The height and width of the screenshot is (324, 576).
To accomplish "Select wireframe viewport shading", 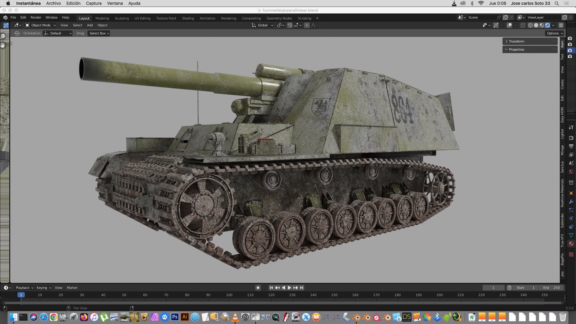I will pos(530,25).
